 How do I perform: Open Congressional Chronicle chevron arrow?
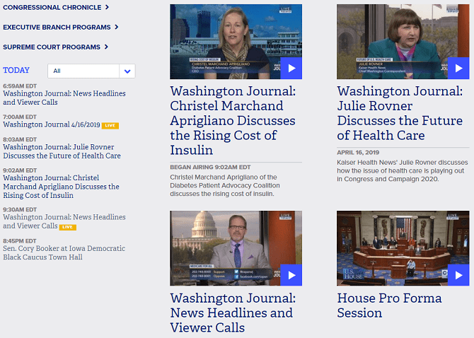[107, 7]
